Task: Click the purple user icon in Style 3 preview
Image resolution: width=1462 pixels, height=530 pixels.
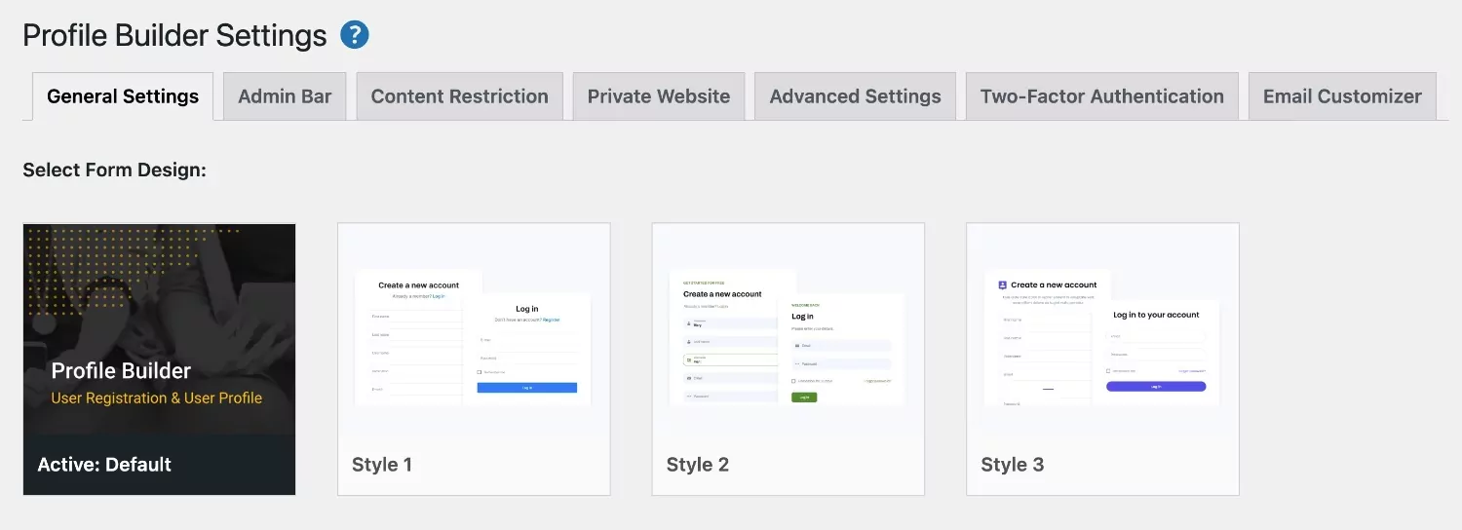Action: click(1002, 285)
